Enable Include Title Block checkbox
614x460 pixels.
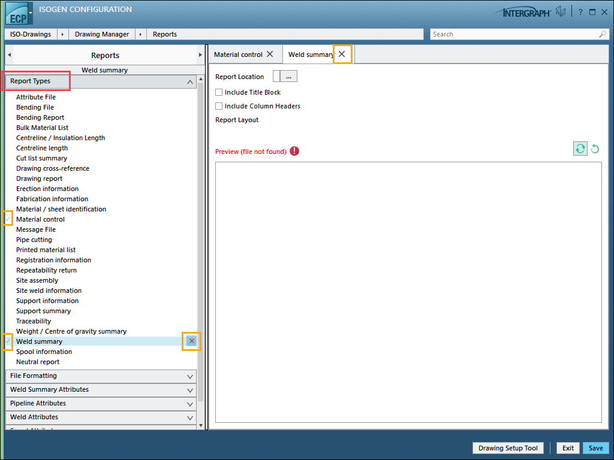click(x=219, y=92)
